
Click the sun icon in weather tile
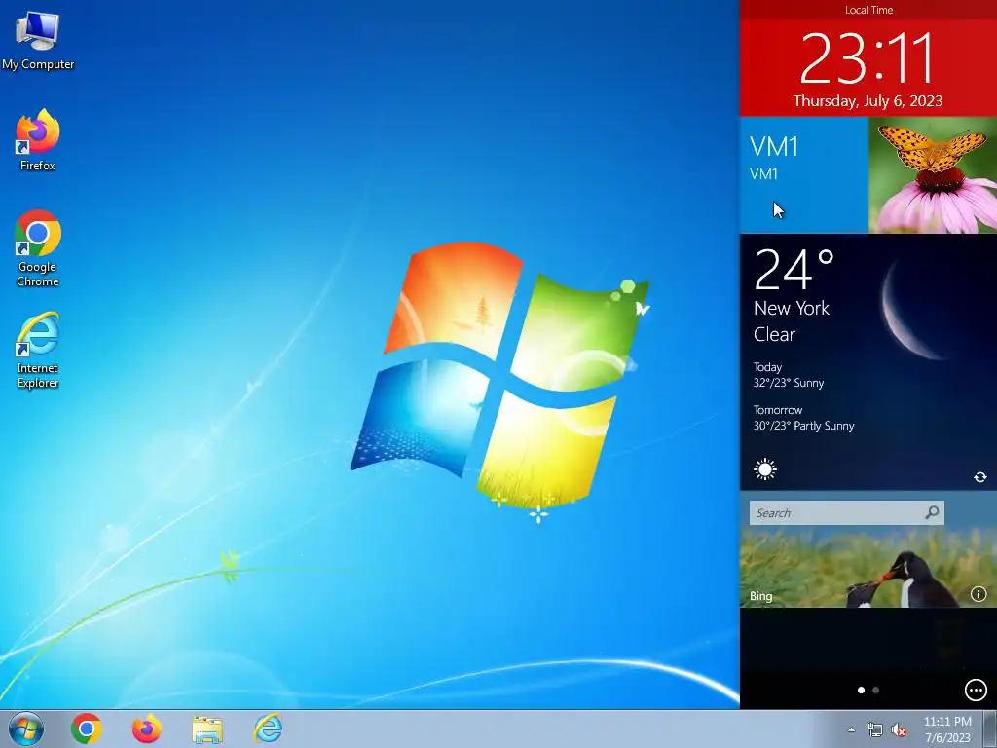765,470
